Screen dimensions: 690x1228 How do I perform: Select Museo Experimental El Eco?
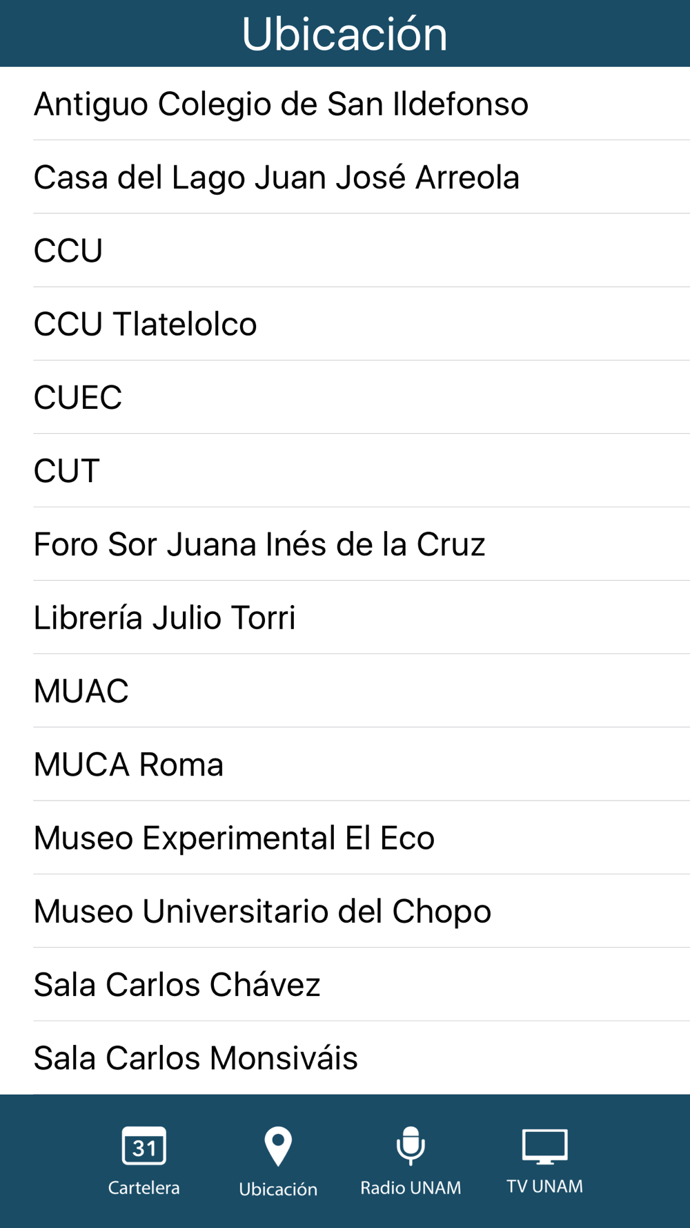coord(345,838)
